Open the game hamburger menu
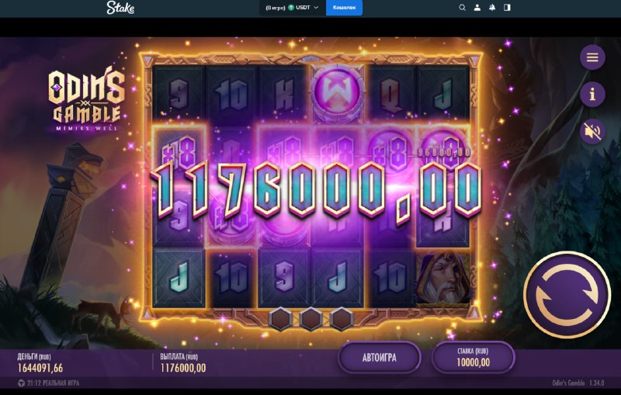Screen dimensions: 621x395 coord(592,57)
